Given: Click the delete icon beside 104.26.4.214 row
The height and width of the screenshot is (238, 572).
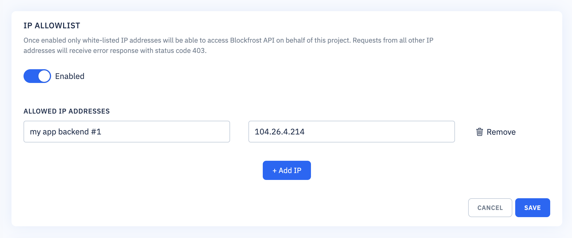Looking at the screenshot, I should [x=479, y=132].
